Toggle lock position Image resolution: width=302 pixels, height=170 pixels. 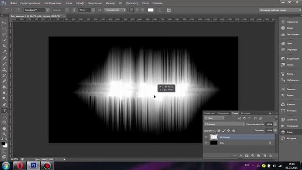tap(228, 131)
